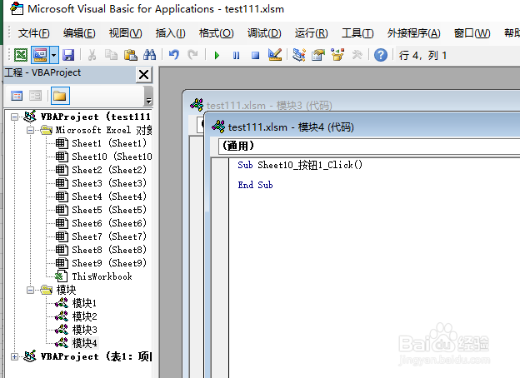Image resolution: width=520 pixels, height=378 pixels.
Task: Open the Project Explorer icon
Action: pyautogui.click(x=299, y=55)
